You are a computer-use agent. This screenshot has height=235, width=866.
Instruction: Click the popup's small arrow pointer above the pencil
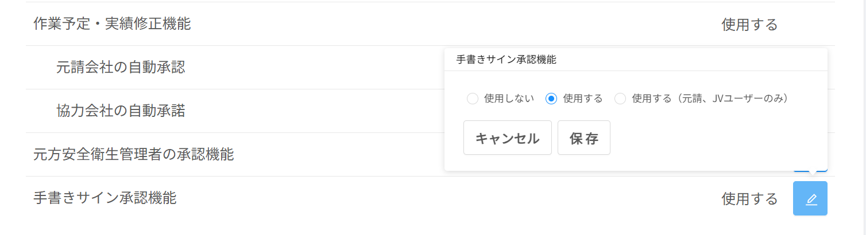coord(810,173)
